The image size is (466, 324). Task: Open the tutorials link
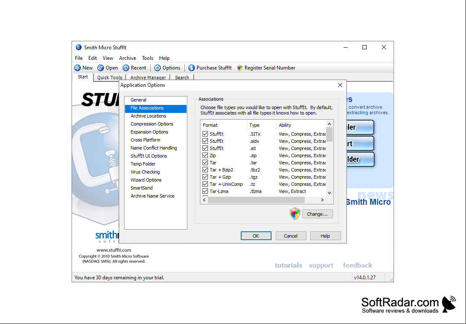[x=288, y=265]
